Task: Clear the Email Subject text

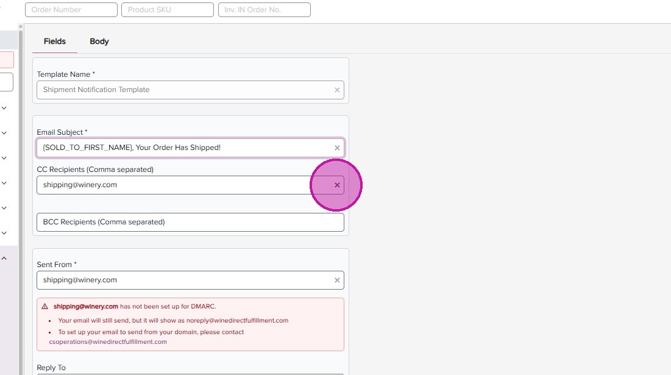Action: (337, 148)
